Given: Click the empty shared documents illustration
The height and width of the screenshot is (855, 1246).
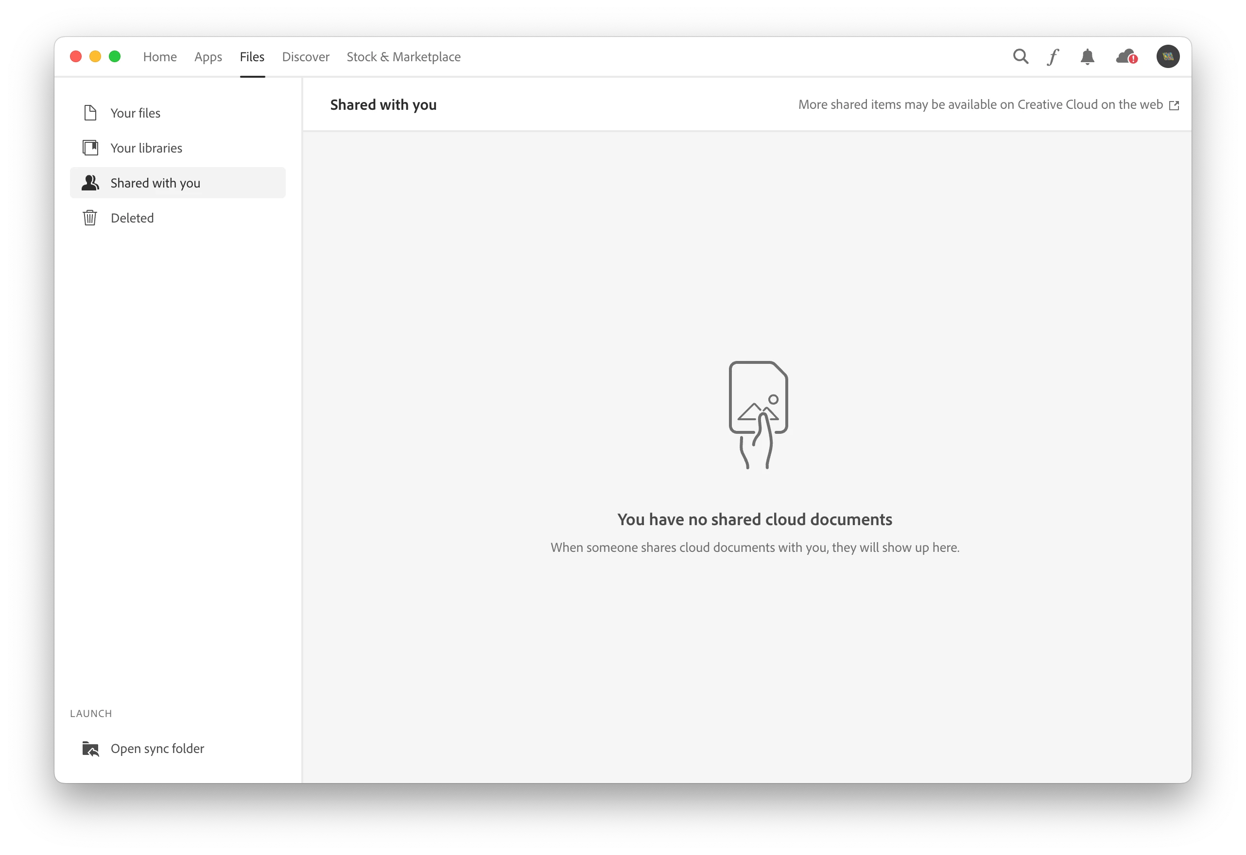Looking at the screenshot, I should point(758,415).
